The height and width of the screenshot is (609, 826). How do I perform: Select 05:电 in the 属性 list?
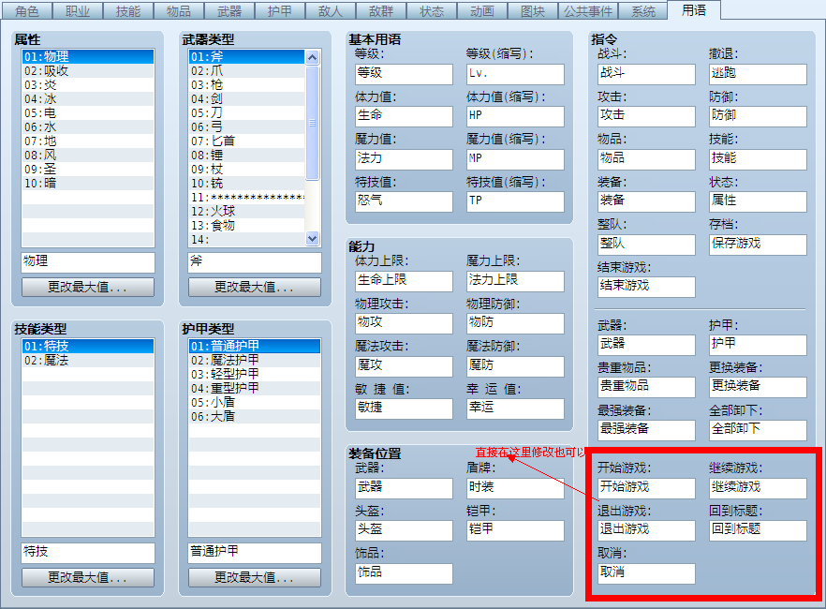[x=88, y=112]
